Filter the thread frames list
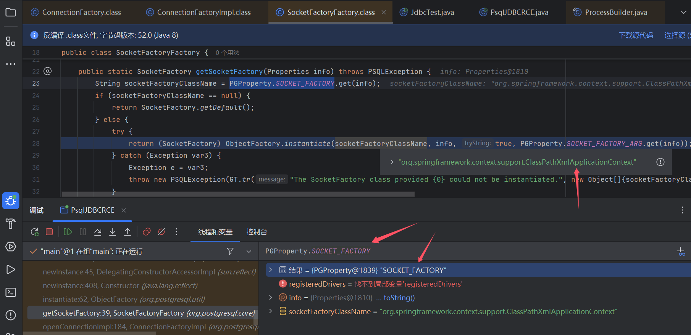The image size is (691, 335). (x=230, y=251)
